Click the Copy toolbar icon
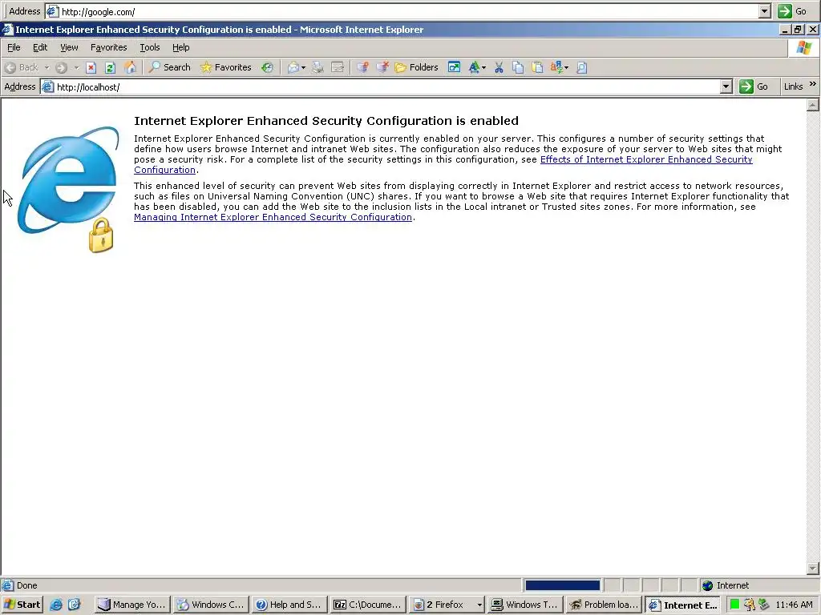The width and height of the screenshot is (821, 615). pyautogui.click(x=518, y=67)
